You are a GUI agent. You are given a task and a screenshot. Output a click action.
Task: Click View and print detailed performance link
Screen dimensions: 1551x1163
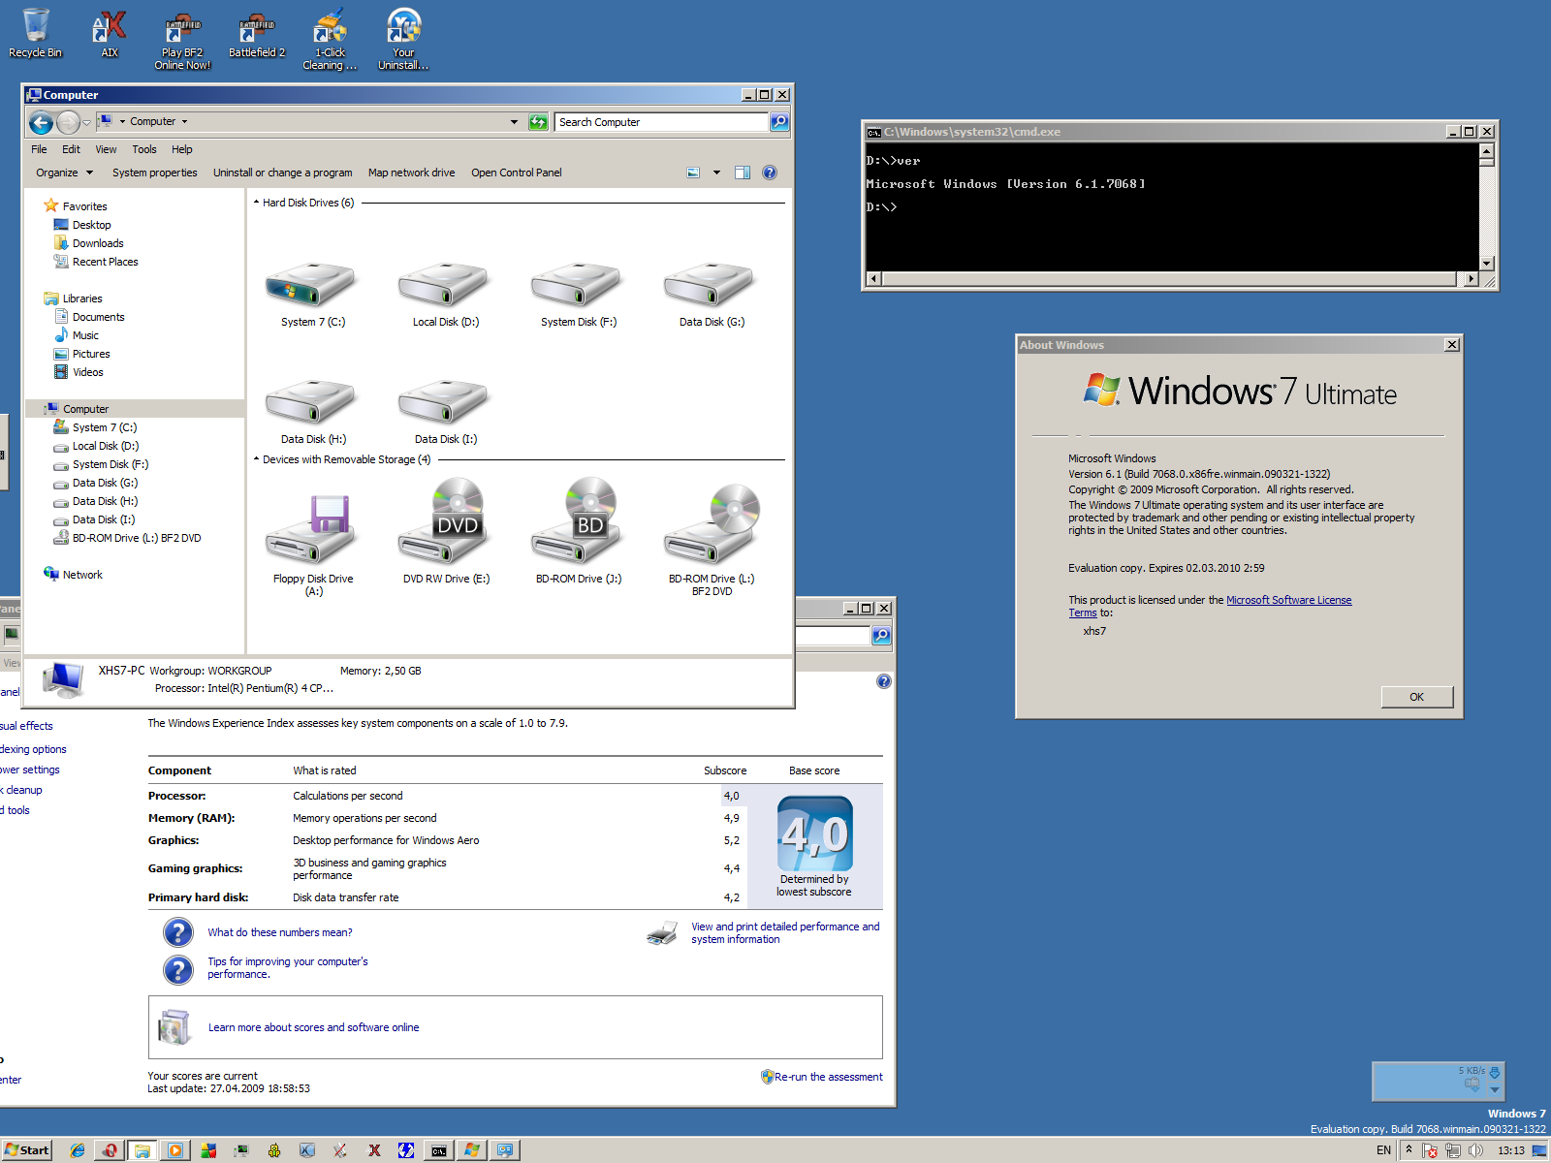point(785,932)
